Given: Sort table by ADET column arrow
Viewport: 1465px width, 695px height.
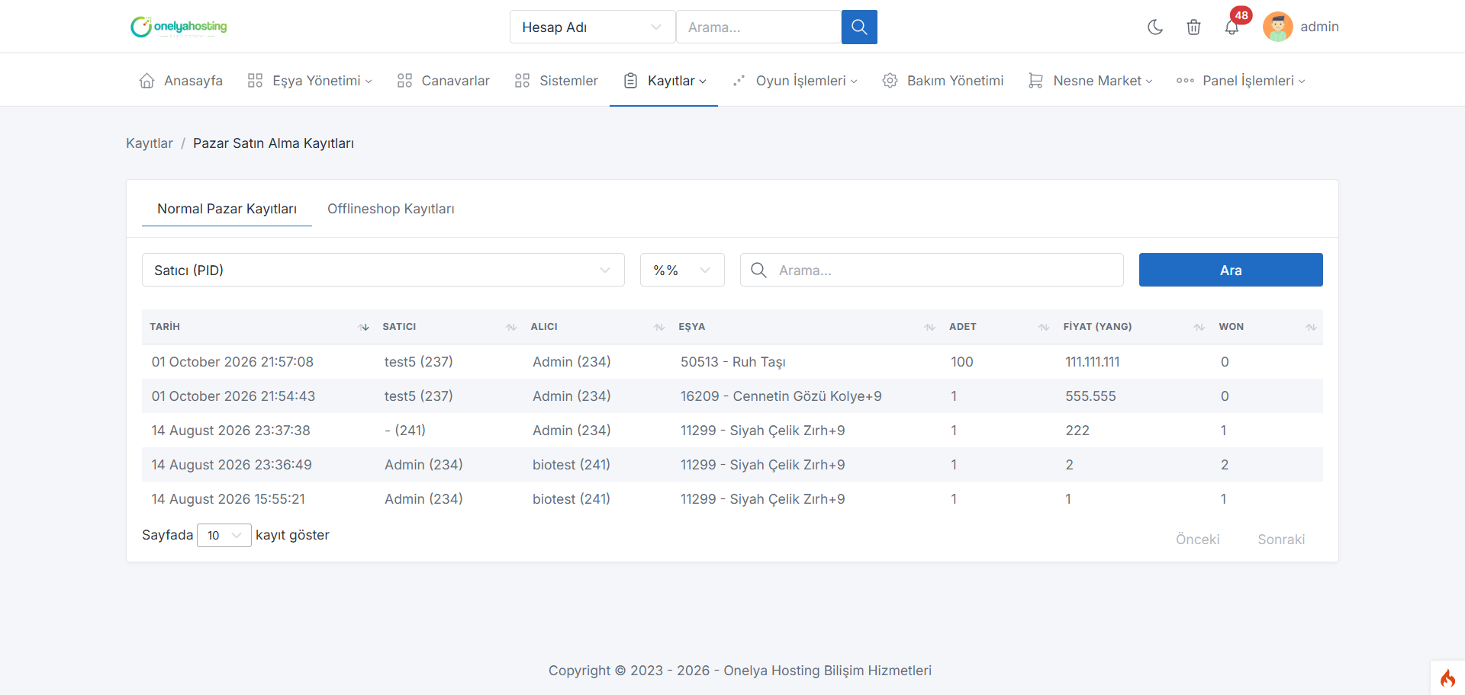Looking at the screenshot, I should pyautogui.click(x=1044, y=327).
